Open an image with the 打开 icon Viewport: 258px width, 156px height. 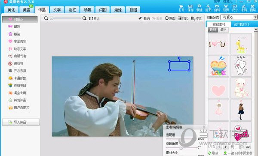[181, 8]
